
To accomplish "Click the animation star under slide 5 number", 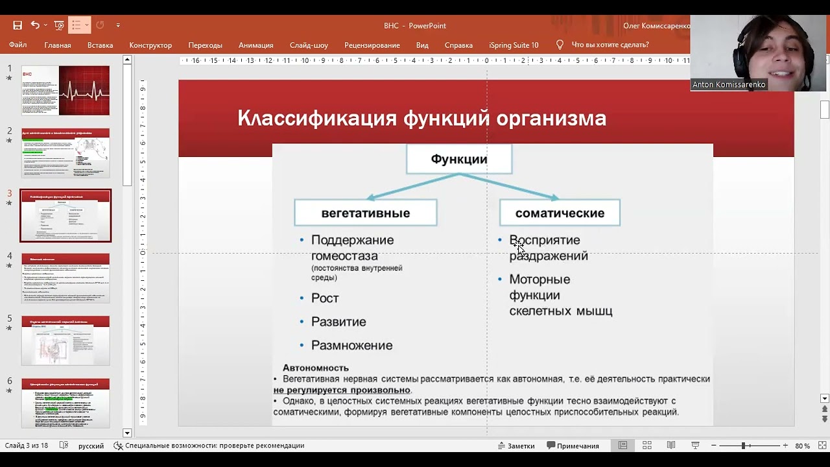I will pos(9,328).
